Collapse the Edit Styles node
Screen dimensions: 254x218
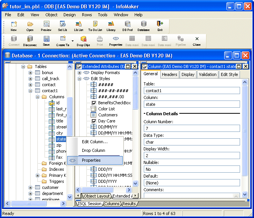pyautogui.click(x=79, y=79)
